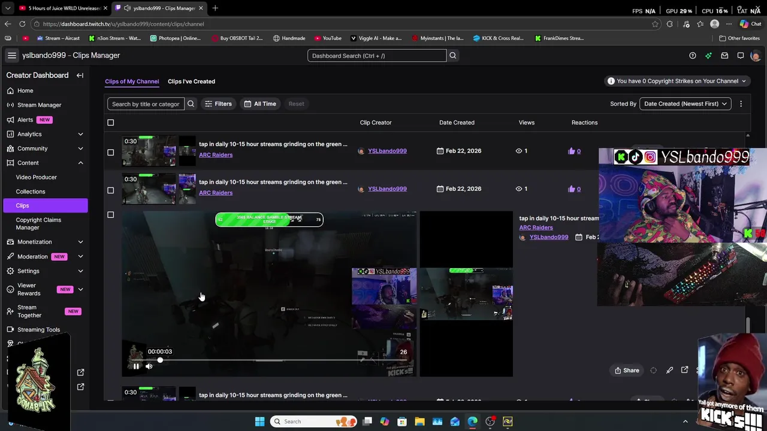This screenshot has height=431, width=767.
Task: Click the dashboard search magnifier icon
Action: point(453,56)
